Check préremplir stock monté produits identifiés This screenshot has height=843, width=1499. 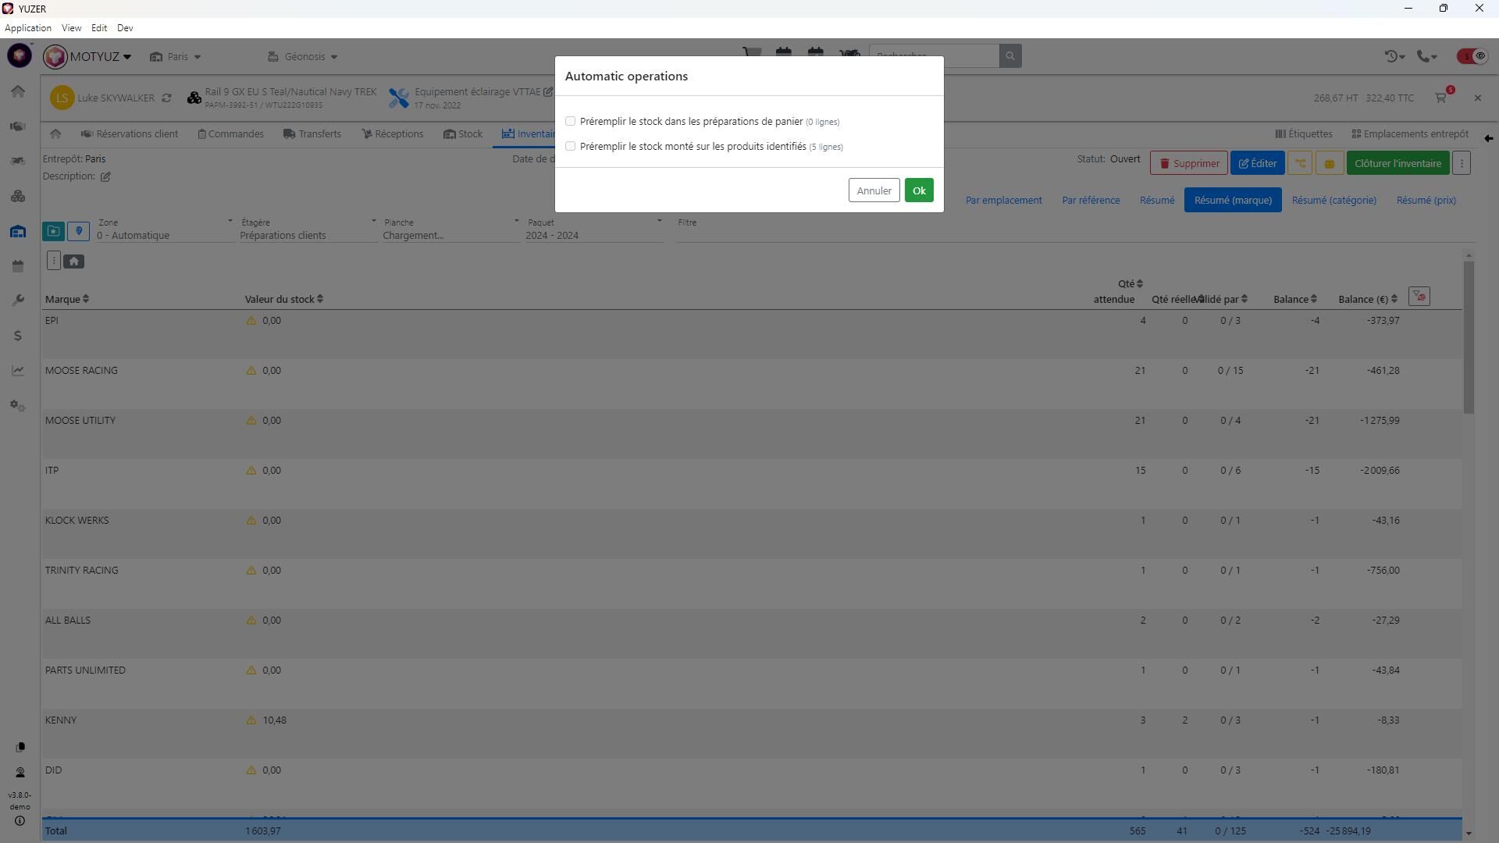pyautogui.click(x=570, y=147)
